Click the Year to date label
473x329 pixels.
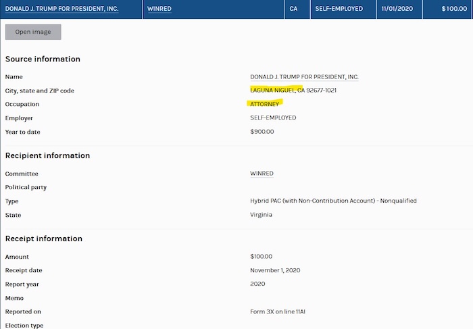point(22,132)
